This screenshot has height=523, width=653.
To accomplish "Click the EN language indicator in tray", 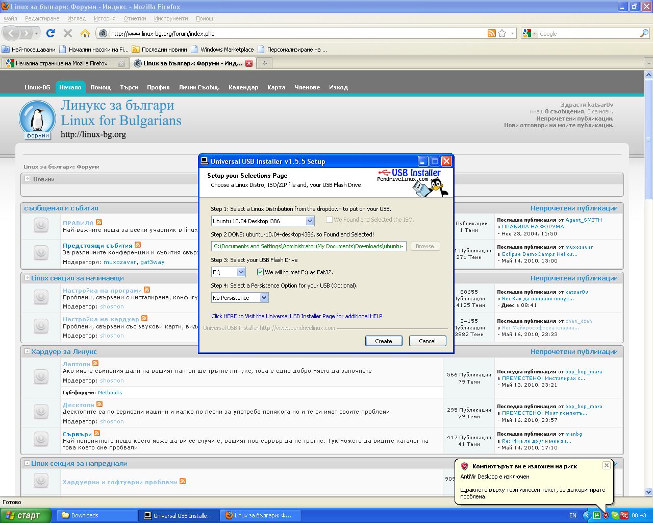I will pos(573,515).
